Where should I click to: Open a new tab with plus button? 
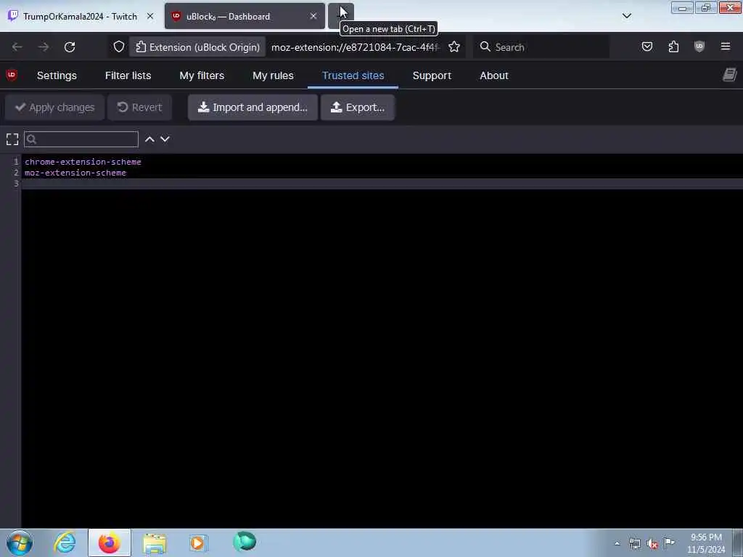click(x=341, y=16)
